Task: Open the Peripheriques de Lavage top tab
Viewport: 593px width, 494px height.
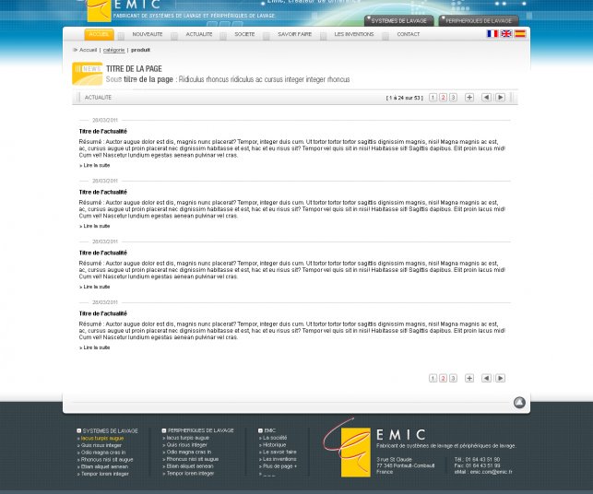Action: [x=479, y=20]
